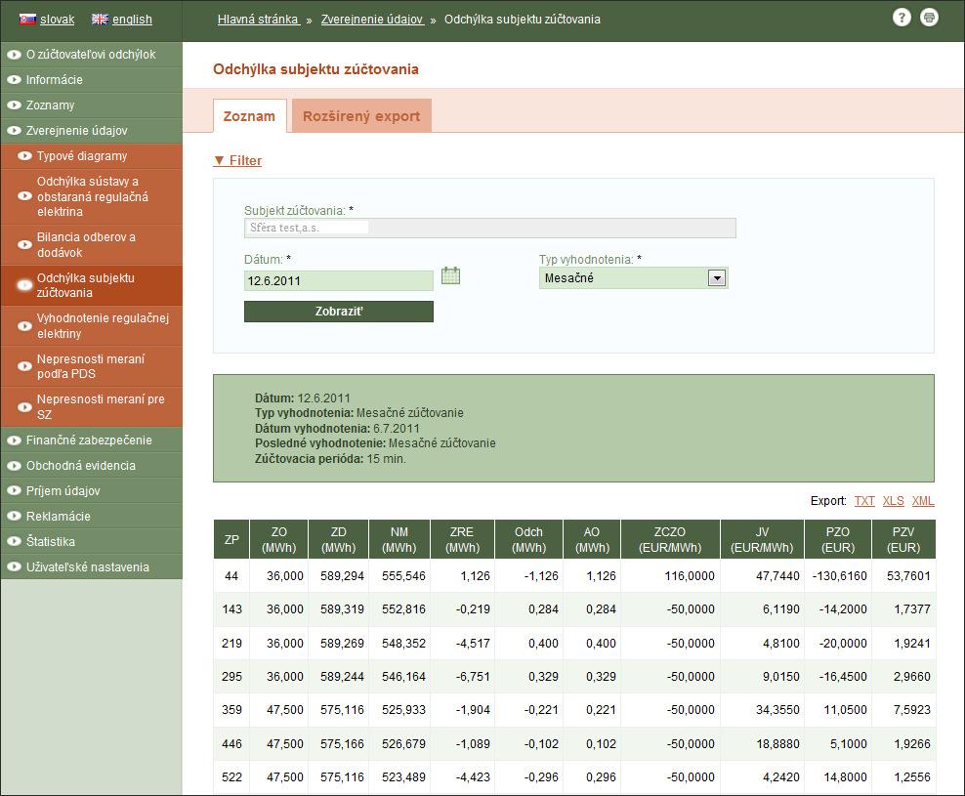
Task: Export the table as XML
Action: (923, 500)
